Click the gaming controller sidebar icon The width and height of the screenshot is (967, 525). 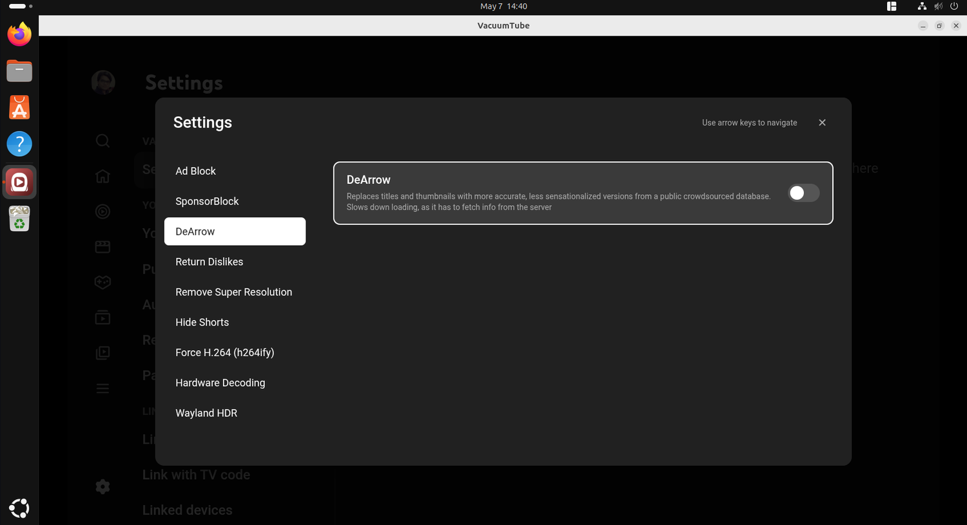tap(103, 282)
